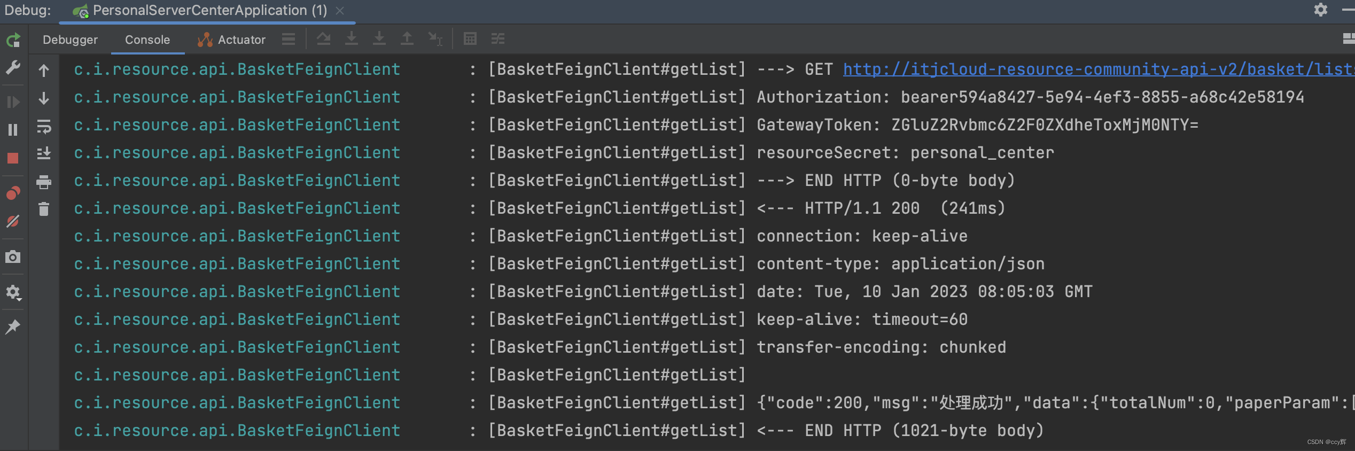
Task: Click the threads list hamburger icon
Action: (x=289, y=39)
